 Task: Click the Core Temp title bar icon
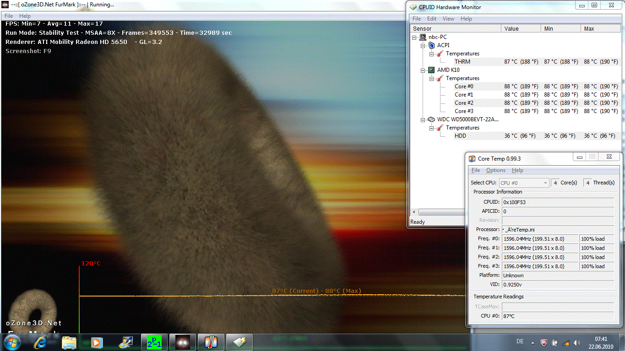click(x=472, y=158)
